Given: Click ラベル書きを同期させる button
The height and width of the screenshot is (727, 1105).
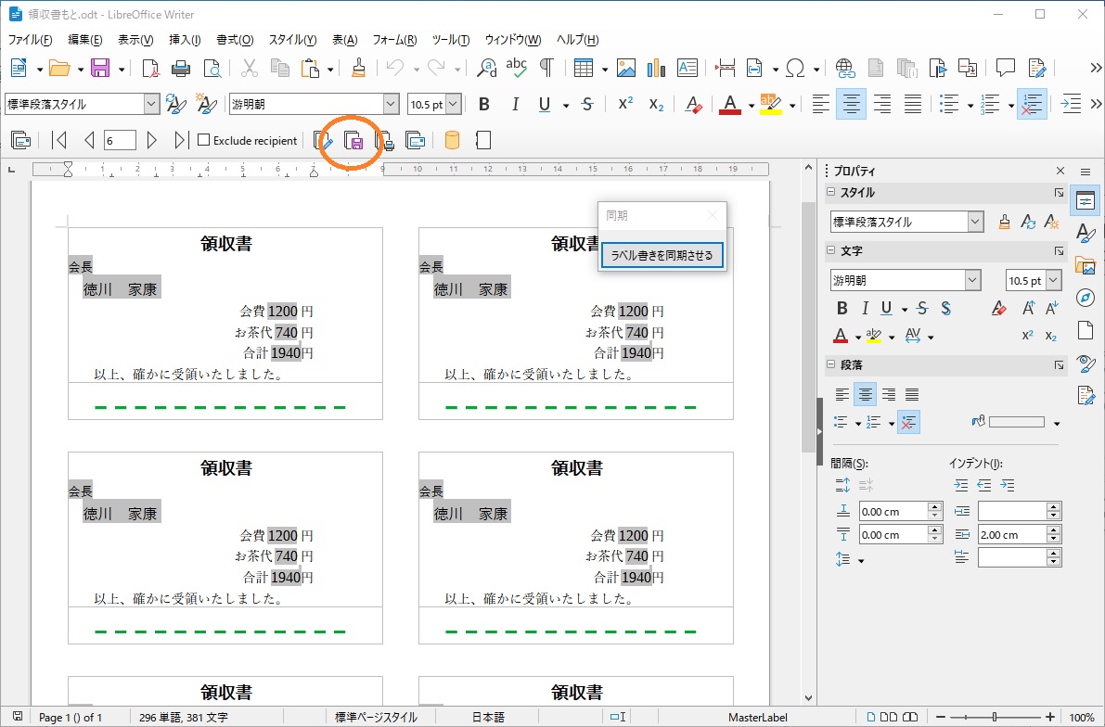Looking at the screenshot, I should [x=662, y=255].
